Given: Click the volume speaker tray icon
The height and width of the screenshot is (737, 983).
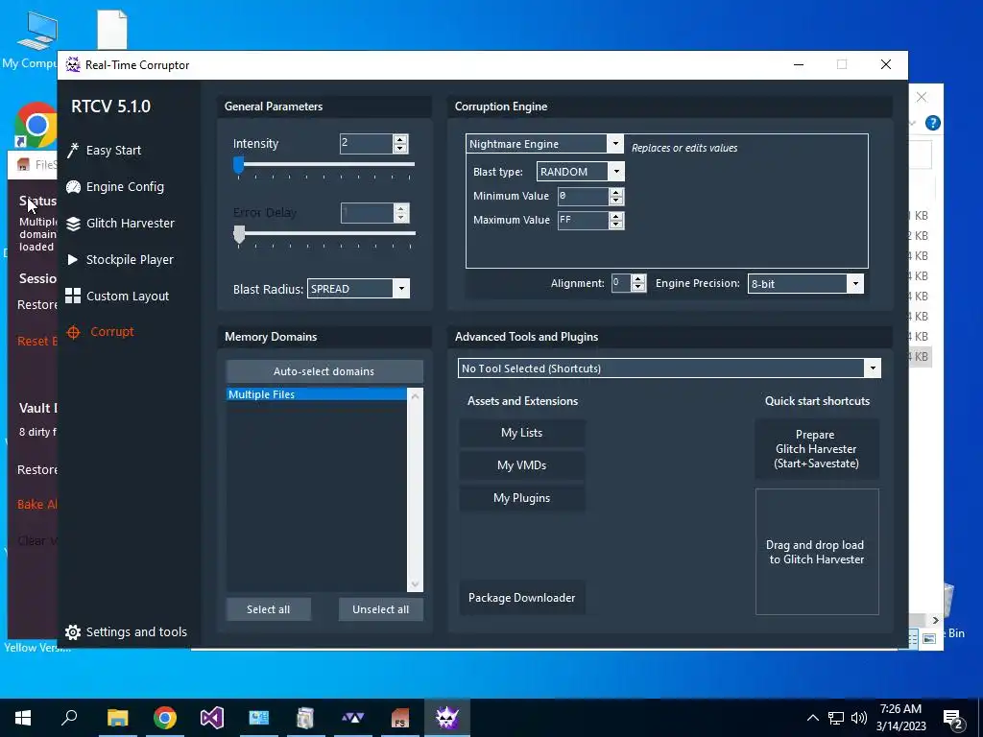Looking at the screenshot, I should [x=859, y=718].
